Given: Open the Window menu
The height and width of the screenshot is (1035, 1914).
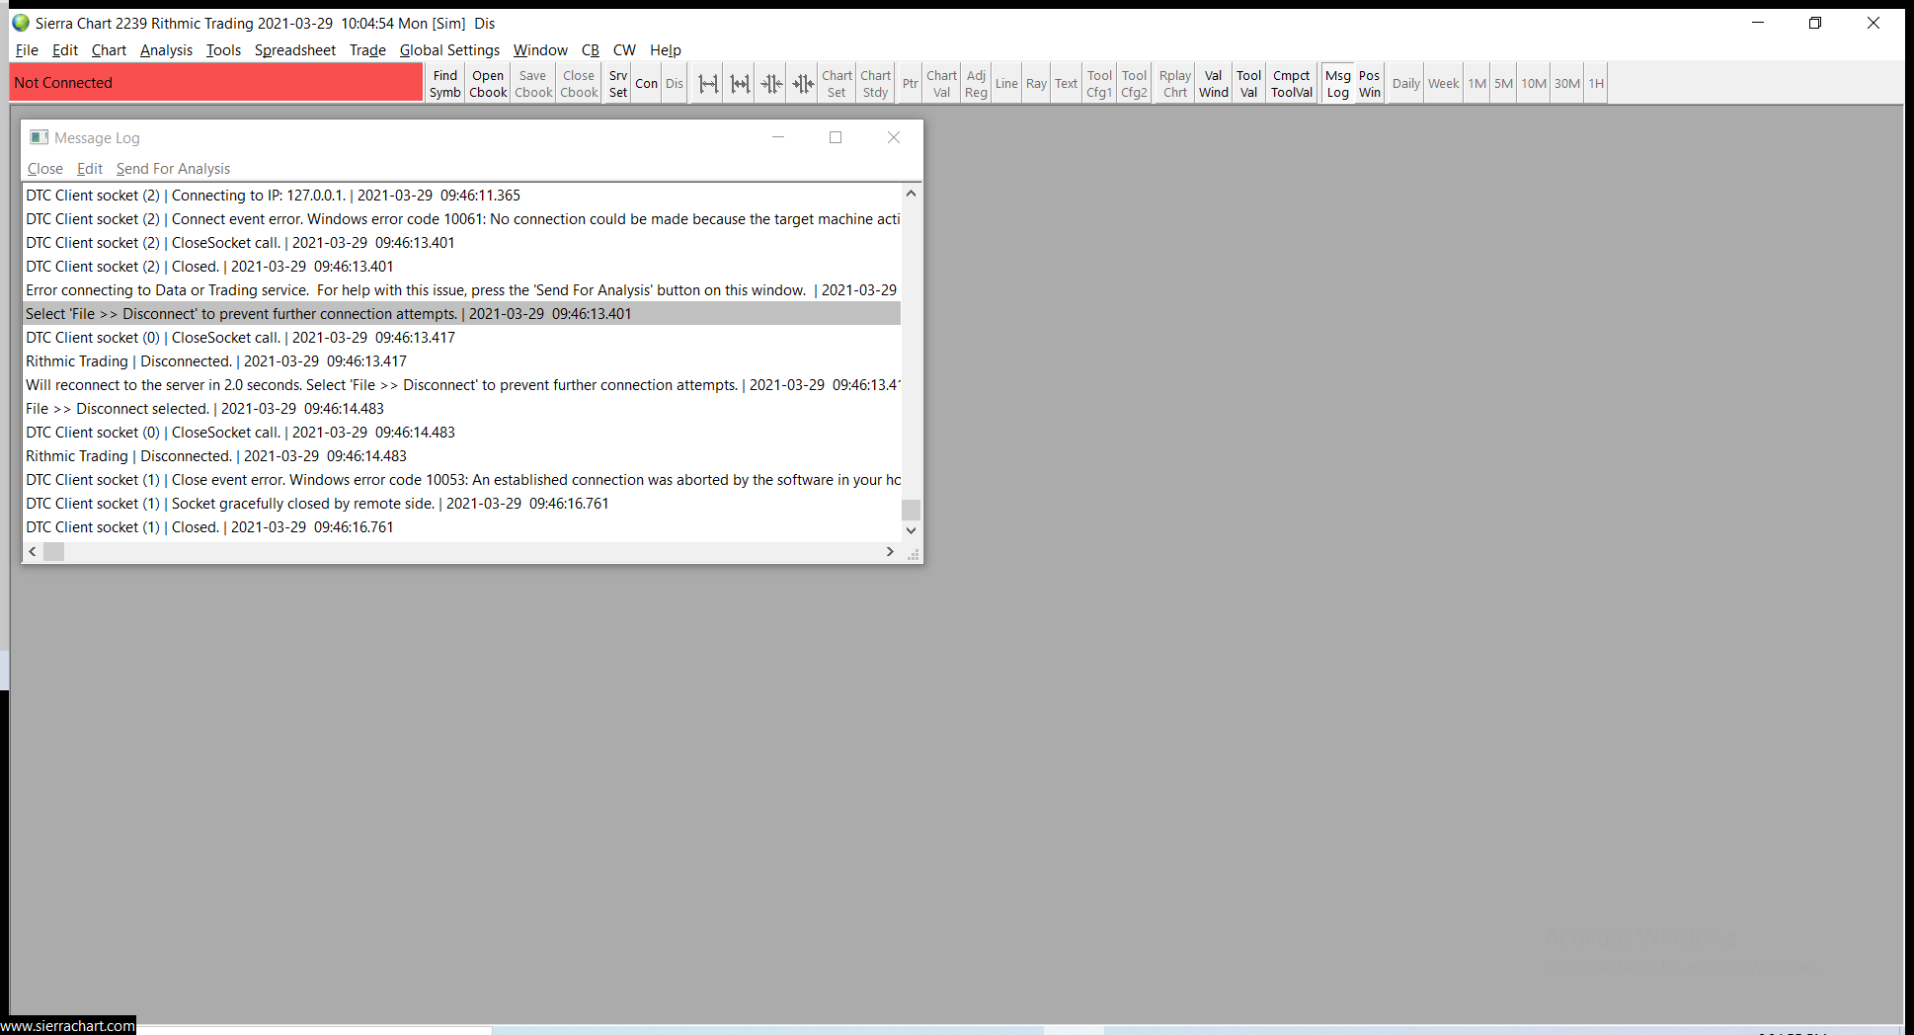Looking at the screenshot, I should point(540,50).
